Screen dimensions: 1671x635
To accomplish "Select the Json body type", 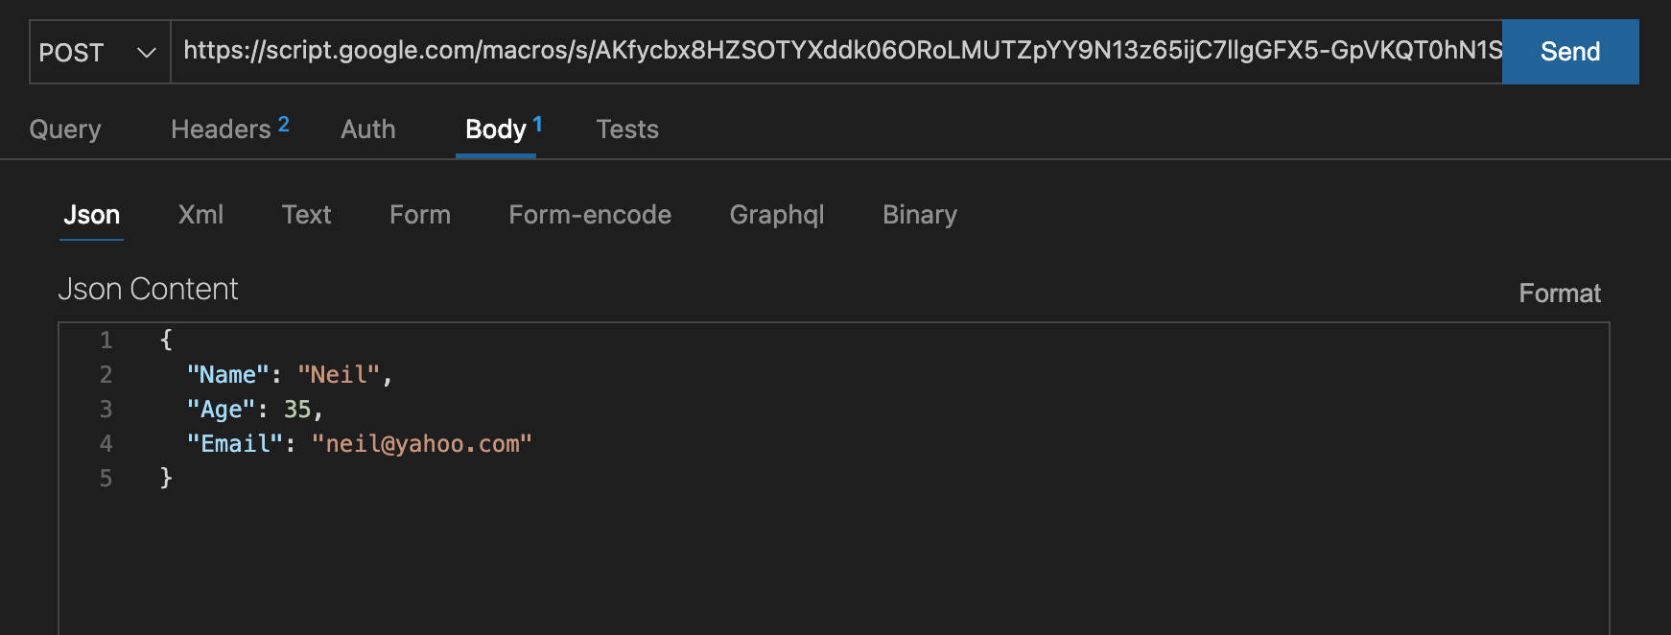I will coord(92,215).
